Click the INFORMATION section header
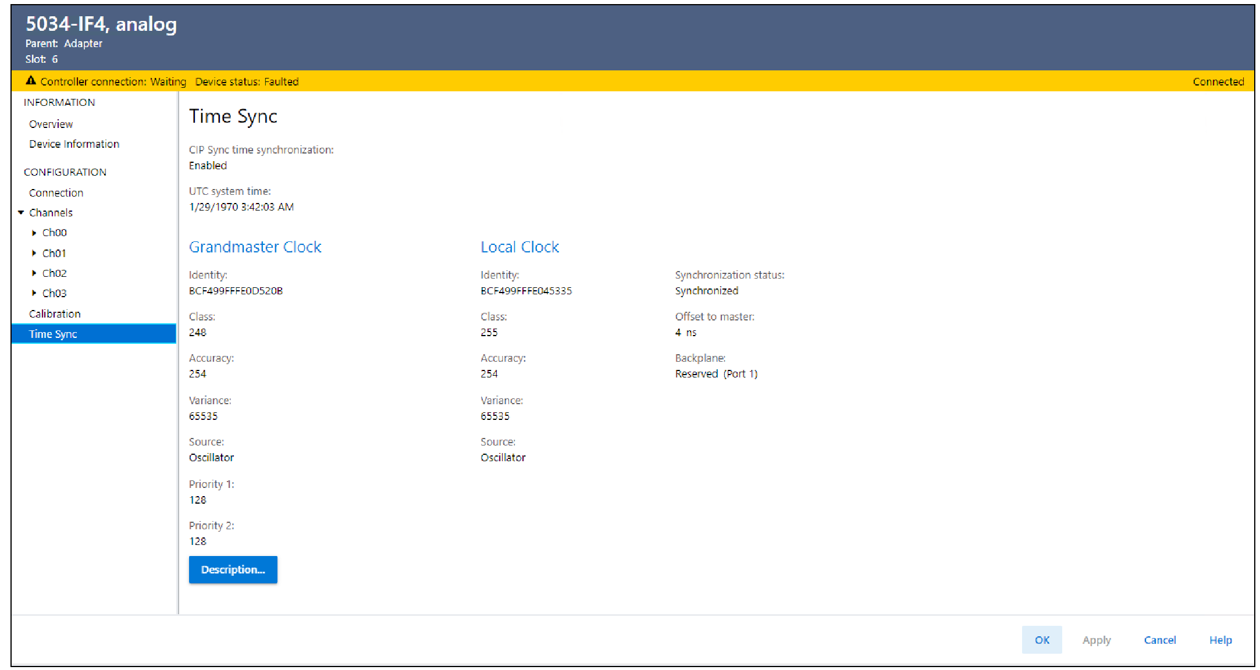The image size is (1260, 670). (59, 102)
